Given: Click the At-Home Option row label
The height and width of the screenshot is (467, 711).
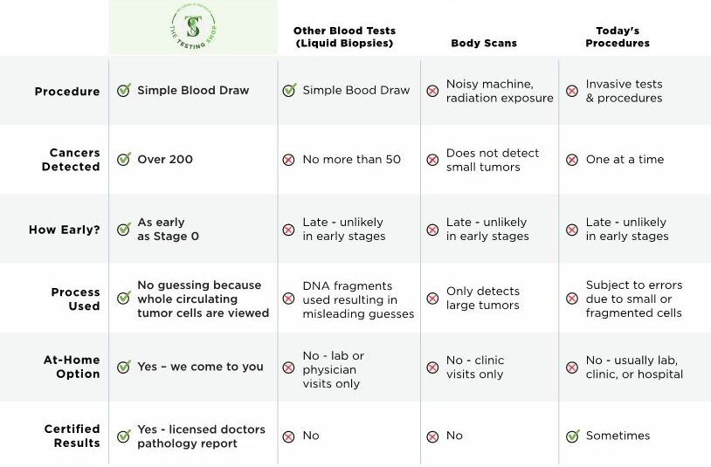Looking at the screenshot, I should coord(72,367).
